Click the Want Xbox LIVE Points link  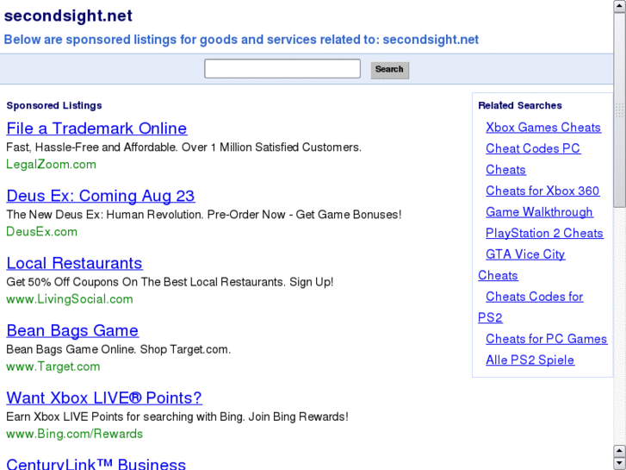click(x=104, y=398)
